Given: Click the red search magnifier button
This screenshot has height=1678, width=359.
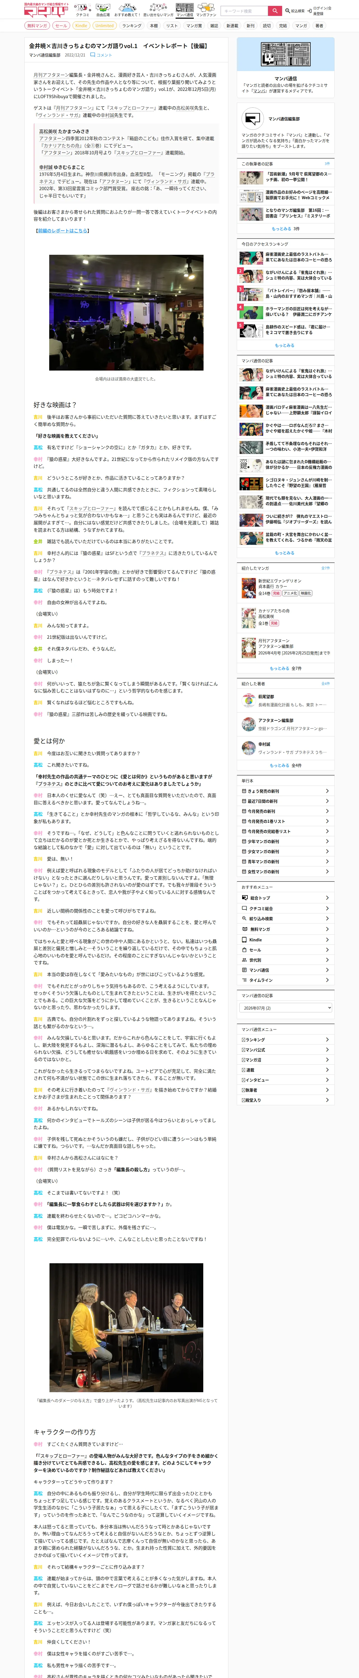Looking at the screenshot, I should pyautogui.click(x=275, y=11).
